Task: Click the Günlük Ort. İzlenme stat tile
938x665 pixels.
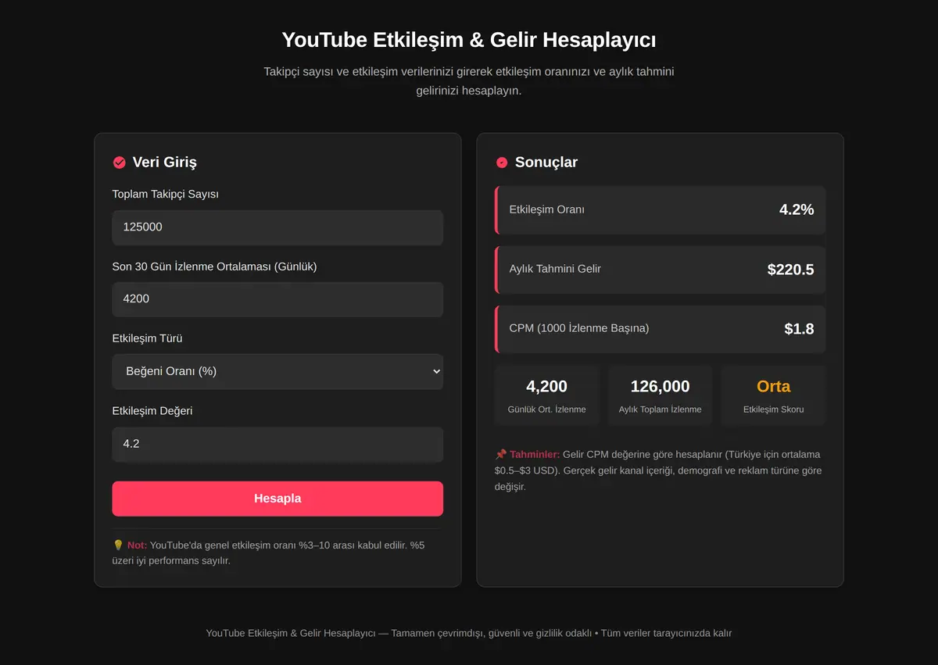Action: point(547,395)
